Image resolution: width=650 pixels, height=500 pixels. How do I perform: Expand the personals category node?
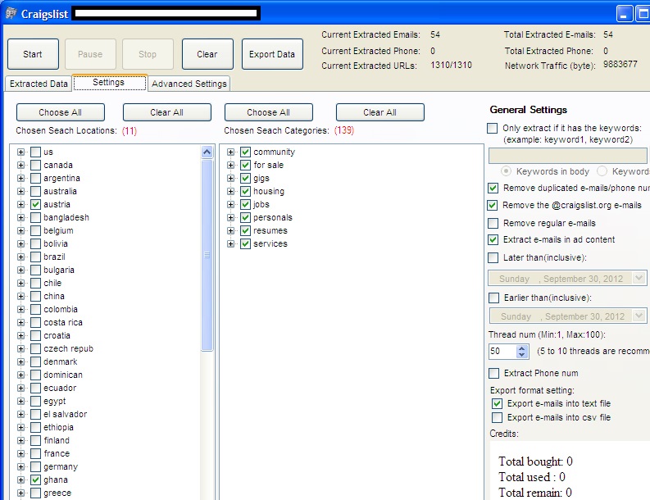[230, 218]
